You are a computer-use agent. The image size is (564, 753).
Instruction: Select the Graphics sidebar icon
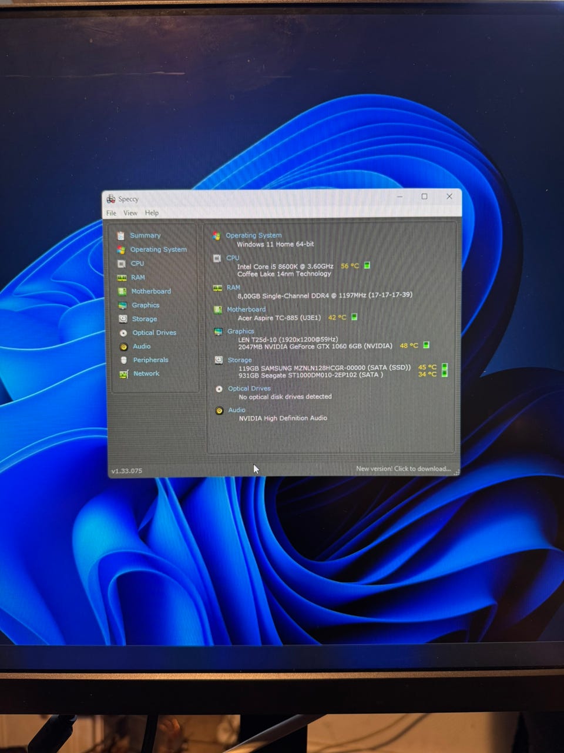[x=122, y=305]
